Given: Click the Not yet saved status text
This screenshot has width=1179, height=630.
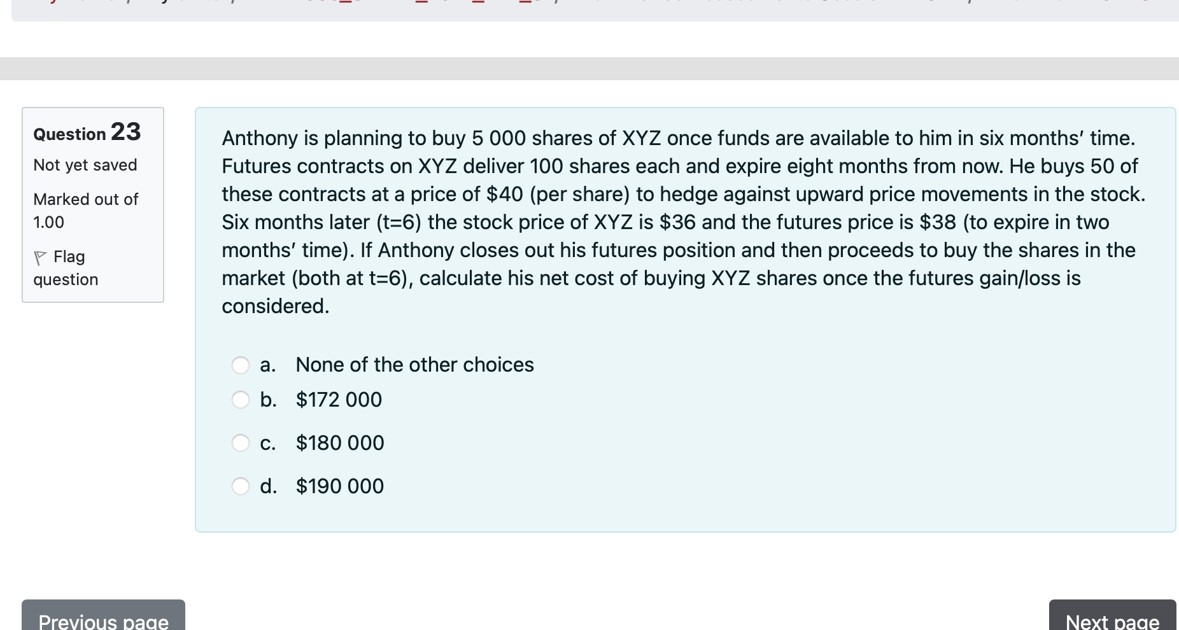Looking at the screenshot, I should tap(85, 165).
